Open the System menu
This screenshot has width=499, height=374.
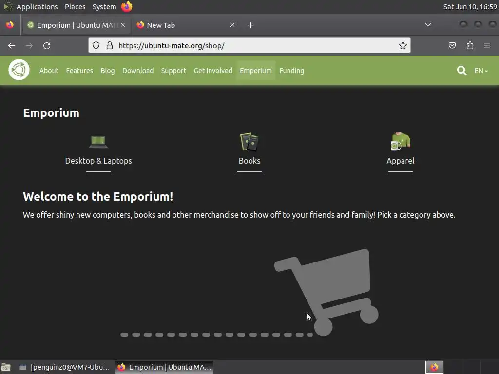pos(104,7)
